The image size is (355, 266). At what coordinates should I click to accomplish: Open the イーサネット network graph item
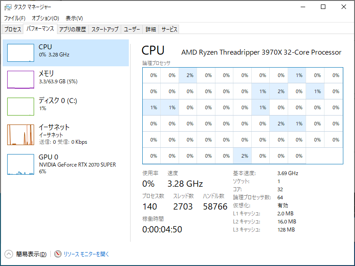coord(21,134)
